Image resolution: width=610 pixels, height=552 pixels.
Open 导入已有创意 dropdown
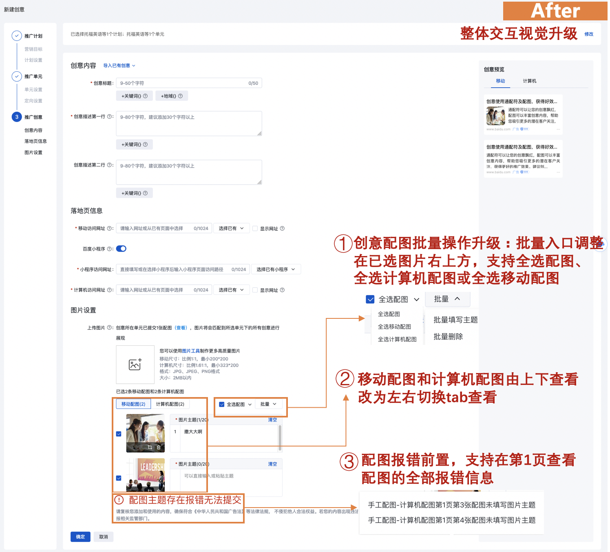coord(119,66)
